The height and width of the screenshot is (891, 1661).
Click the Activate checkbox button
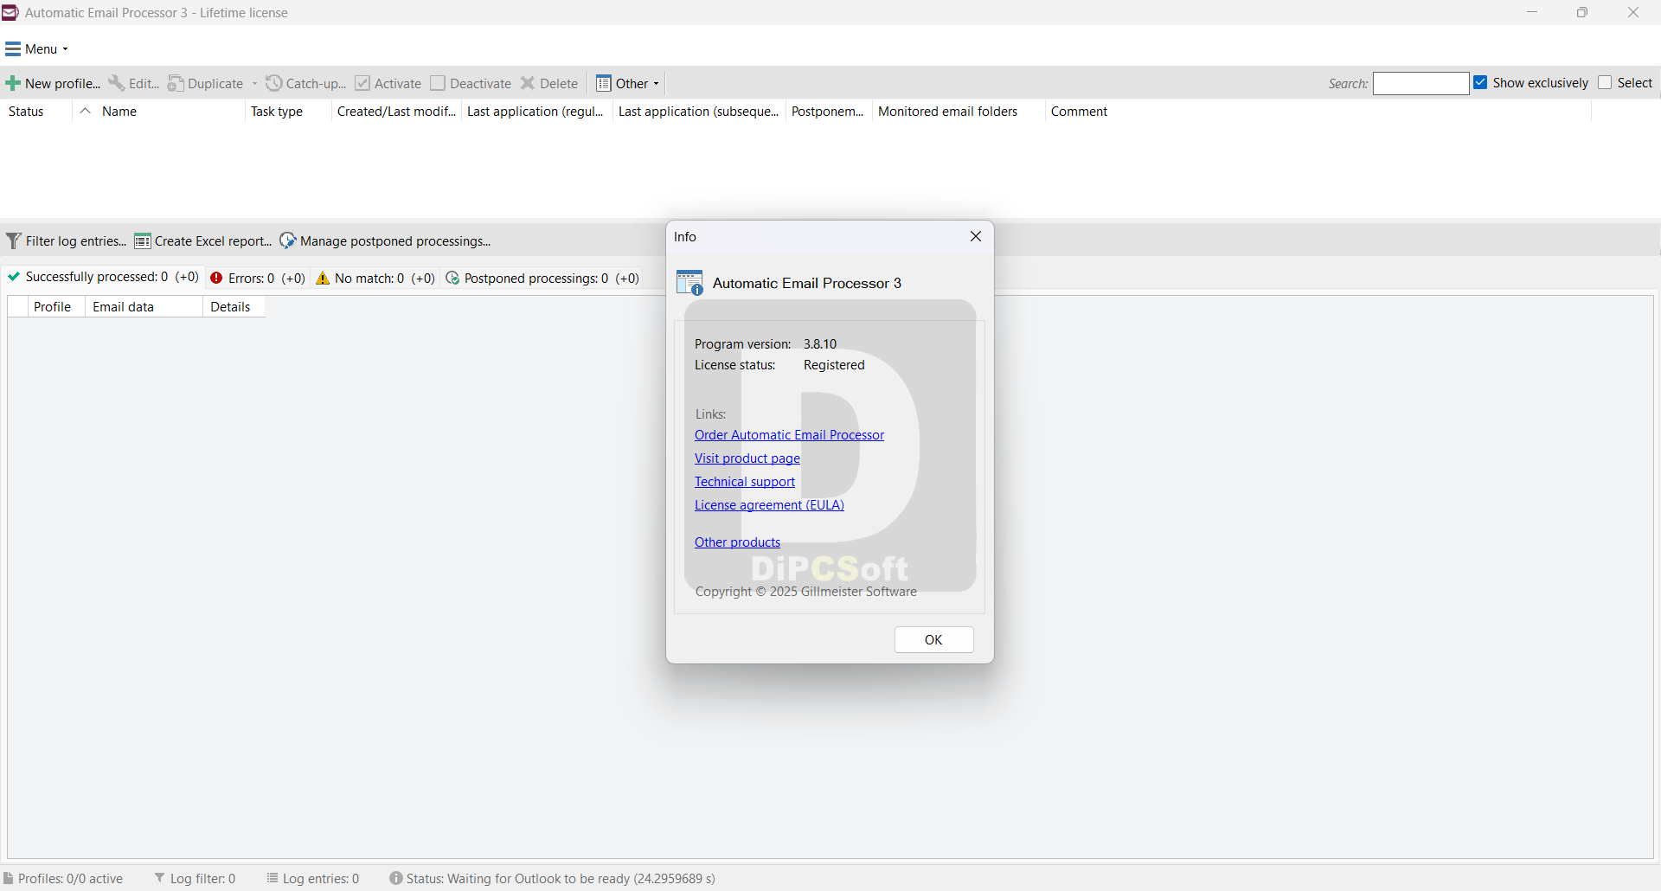[x=388, y=83]
